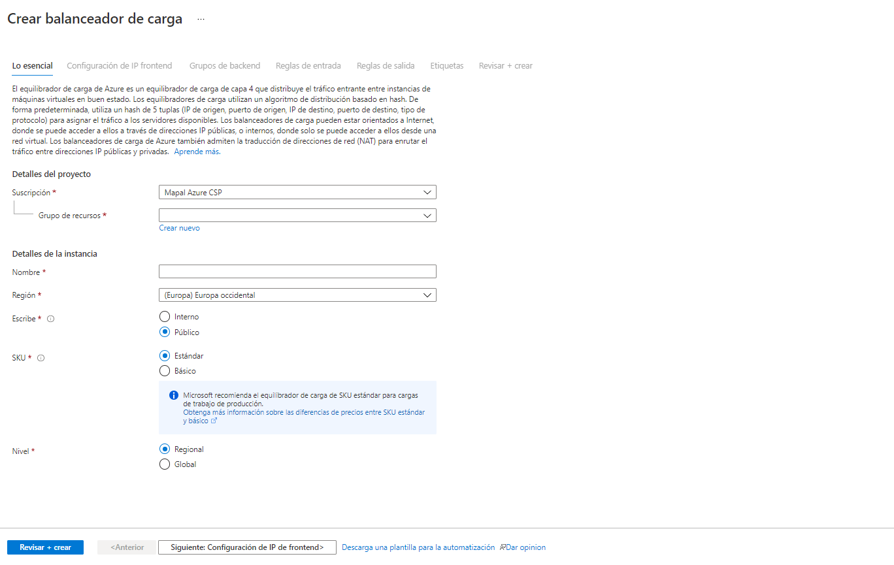Click the Dar opinion feedback icon
Image resolution: width=894 pixels, height=565 pixels.
(503, 547)
